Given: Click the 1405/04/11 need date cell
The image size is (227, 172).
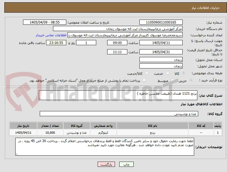Looking at the screenshot, I should pyautogui.click(x=23, y=133).
